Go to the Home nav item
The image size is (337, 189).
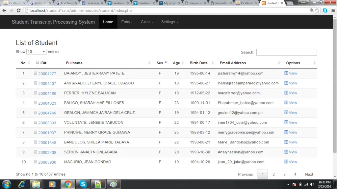point(108,22)
